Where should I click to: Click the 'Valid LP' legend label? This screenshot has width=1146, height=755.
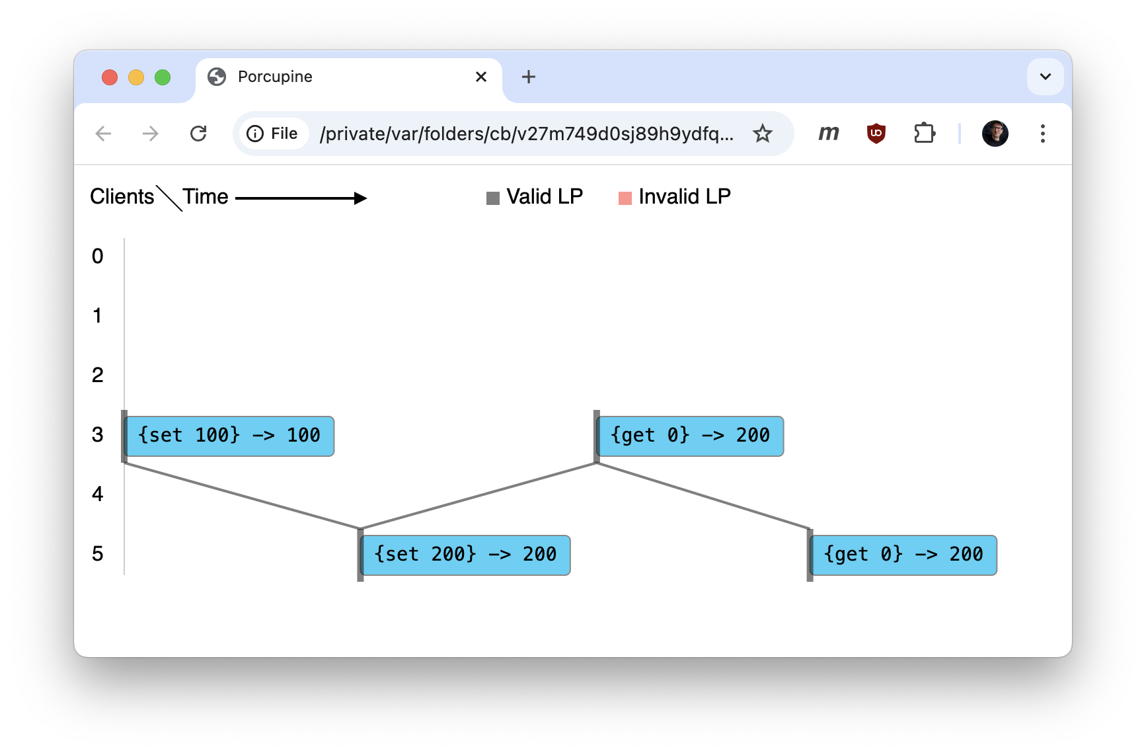pyautogui.click(x=545, y=196)
